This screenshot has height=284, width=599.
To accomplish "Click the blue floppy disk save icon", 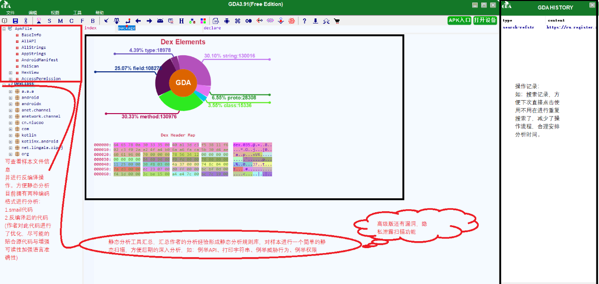I will coord(15,21).
